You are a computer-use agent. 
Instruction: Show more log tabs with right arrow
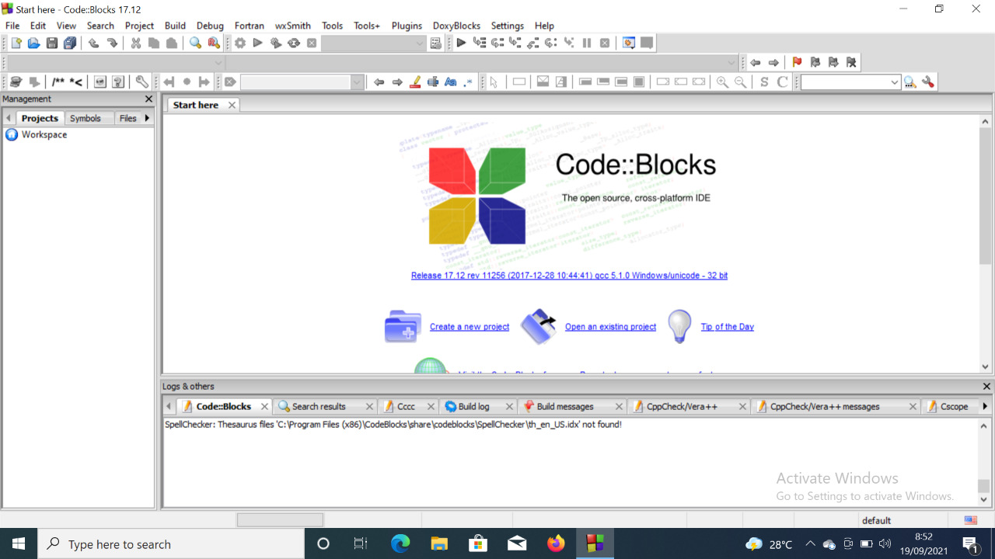985,406
